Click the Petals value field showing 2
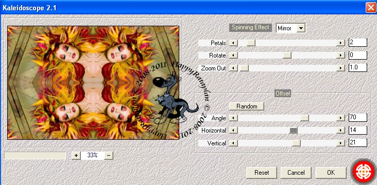377x185 pixels. click(358, 43)
